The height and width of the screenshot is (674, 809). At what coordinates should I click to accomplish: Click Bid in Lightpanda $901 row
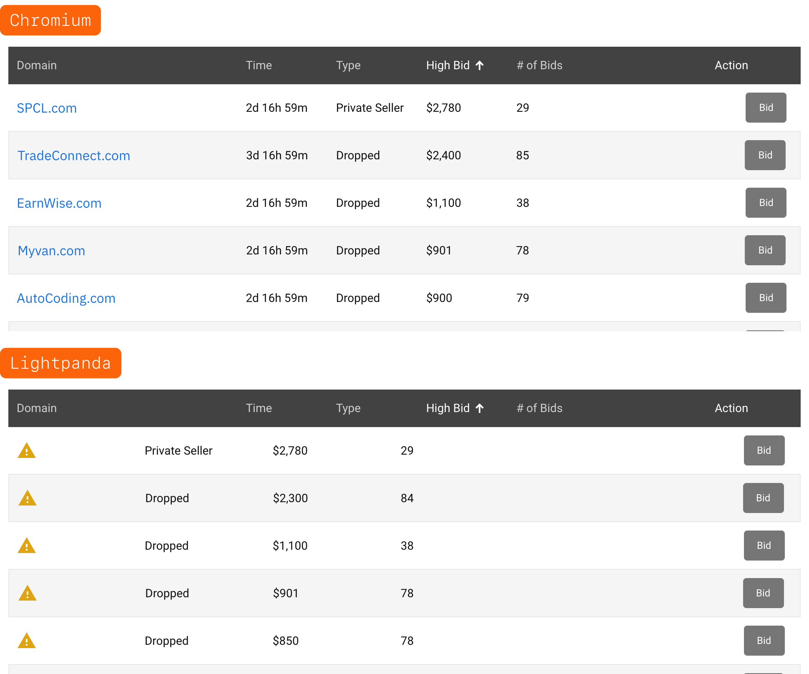pos(763,593)
